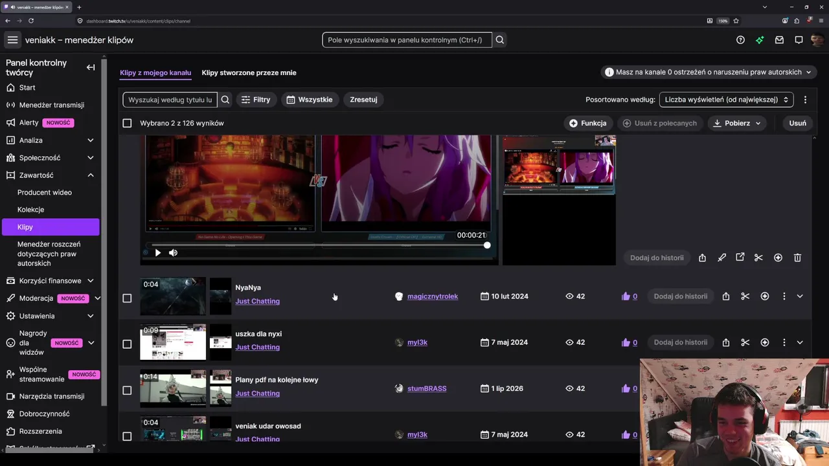Click the scissors icon in uszka dla nyxi row

pos(745,342)
